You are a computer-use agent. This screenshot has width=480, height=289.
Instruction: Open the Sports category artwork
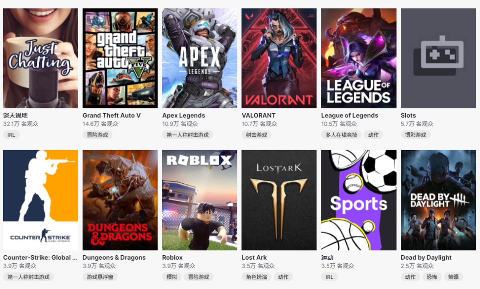pos(359,200)
